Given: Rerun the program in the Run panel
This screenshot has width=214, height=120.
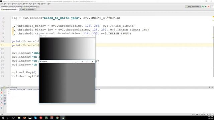Looking at the screenshot, I should (x=1, y=90).
